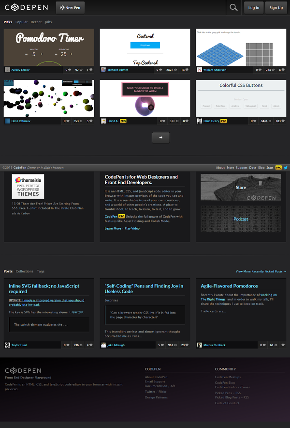Open the New Pen button

[70, 8]
